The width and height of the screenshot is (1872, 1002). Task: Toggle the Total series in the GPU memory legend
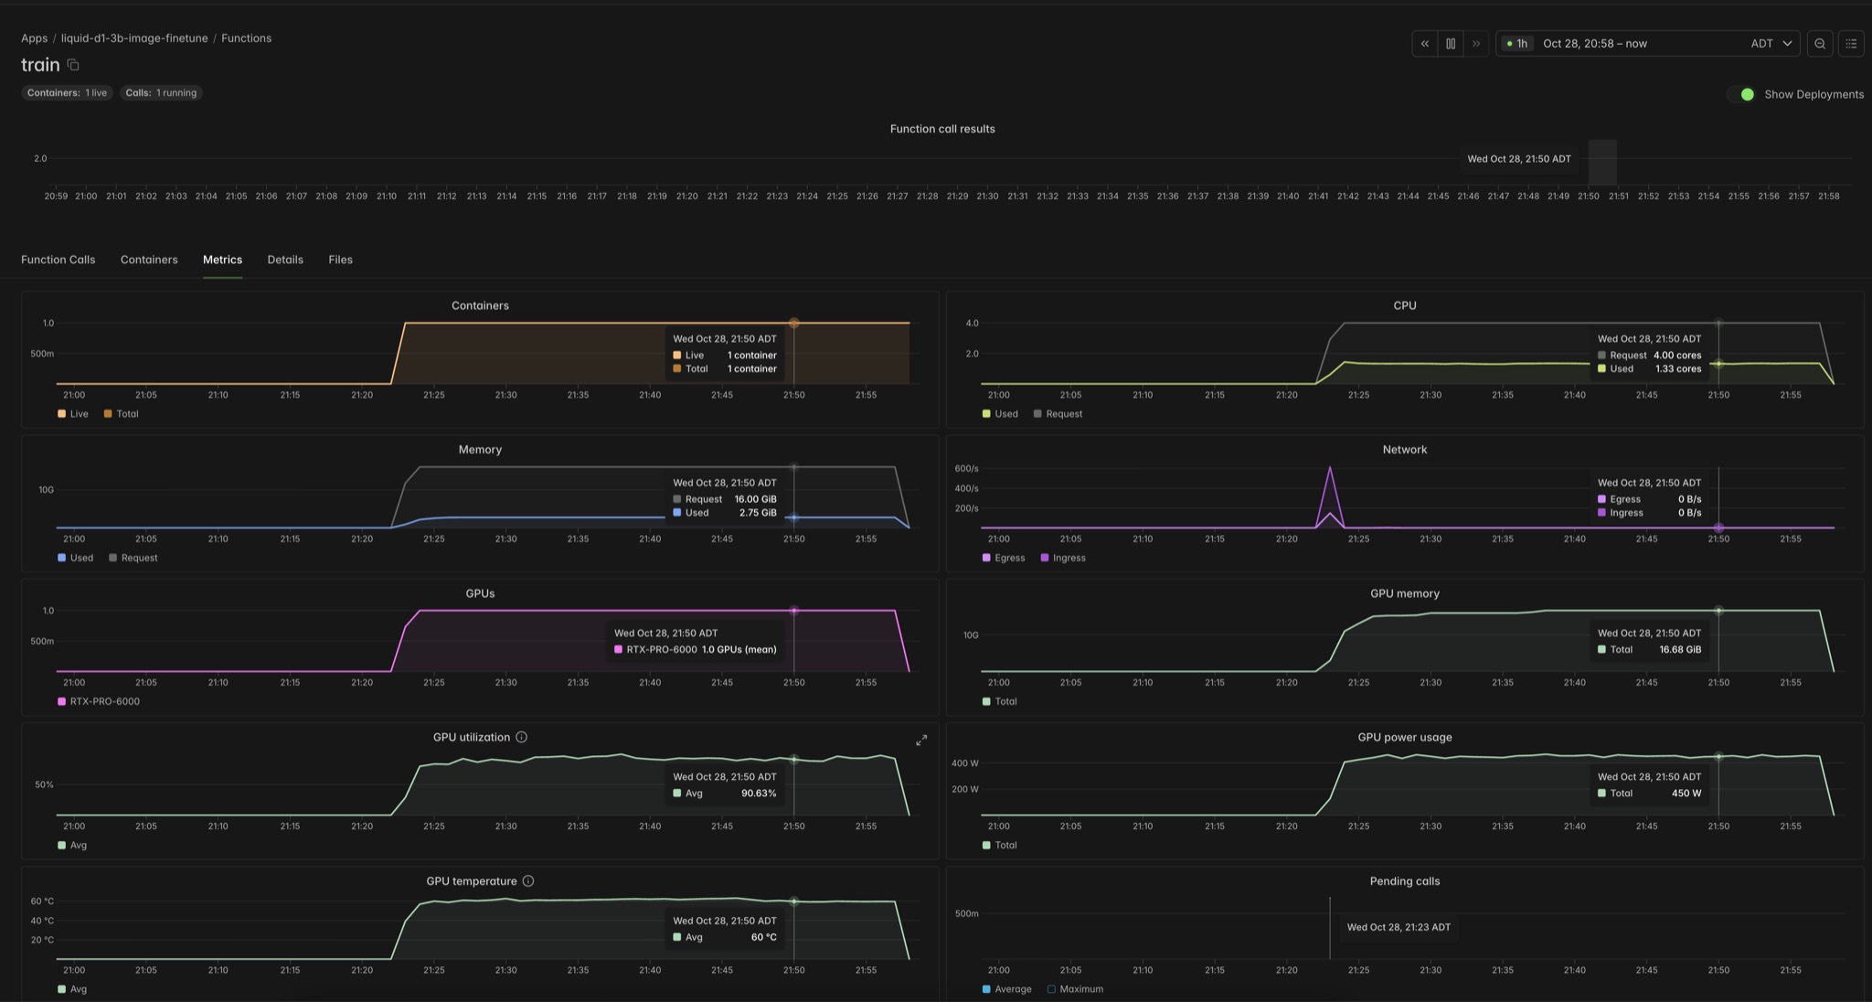[x=999, y=701]
